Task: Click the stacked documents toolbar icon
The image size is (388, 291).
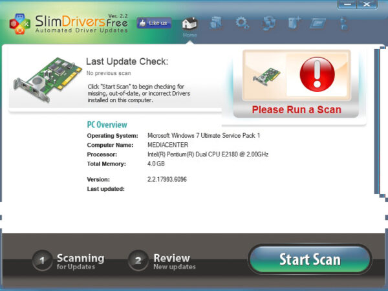Action: point(217,23)
